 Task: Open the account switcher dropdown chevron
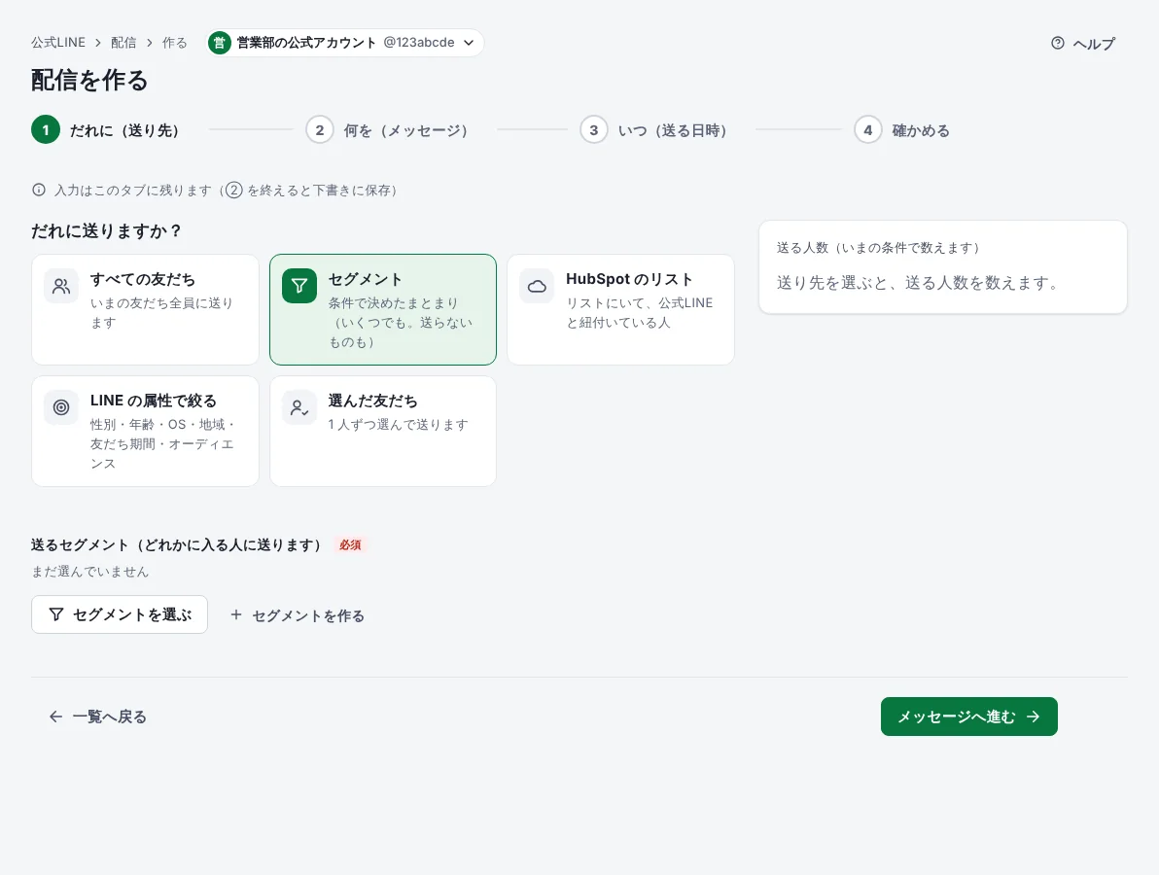[469, 43]
